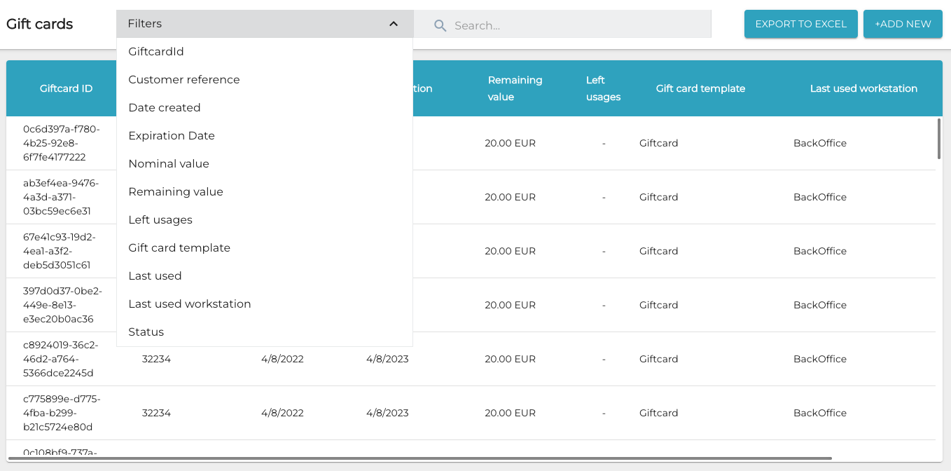The image size is (951, 471).
Task: Select Last used in the filter list
Action: tap(155, 275)
